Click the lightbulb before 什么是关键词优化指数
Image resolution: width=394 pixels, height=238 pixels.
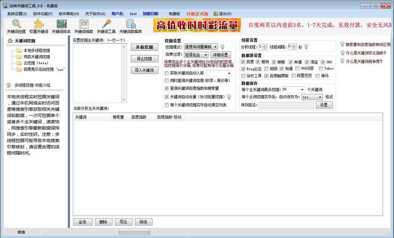342,53
